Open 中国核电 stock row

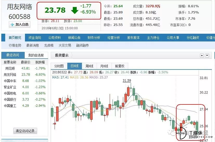tap(25, 93)
